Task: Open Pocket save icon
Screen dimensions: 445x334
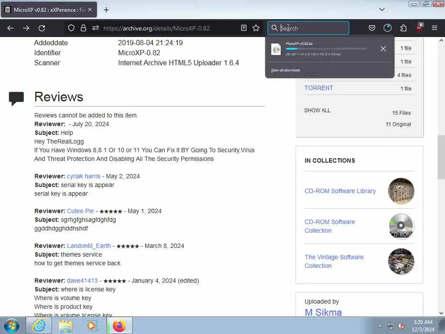Action: tap(372, 28)
